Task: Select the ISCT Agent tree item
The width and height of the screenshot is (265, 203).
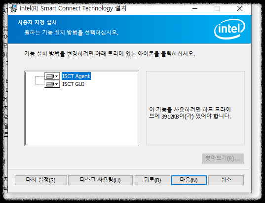Action: pyautogui.click(x=76, y=76)
